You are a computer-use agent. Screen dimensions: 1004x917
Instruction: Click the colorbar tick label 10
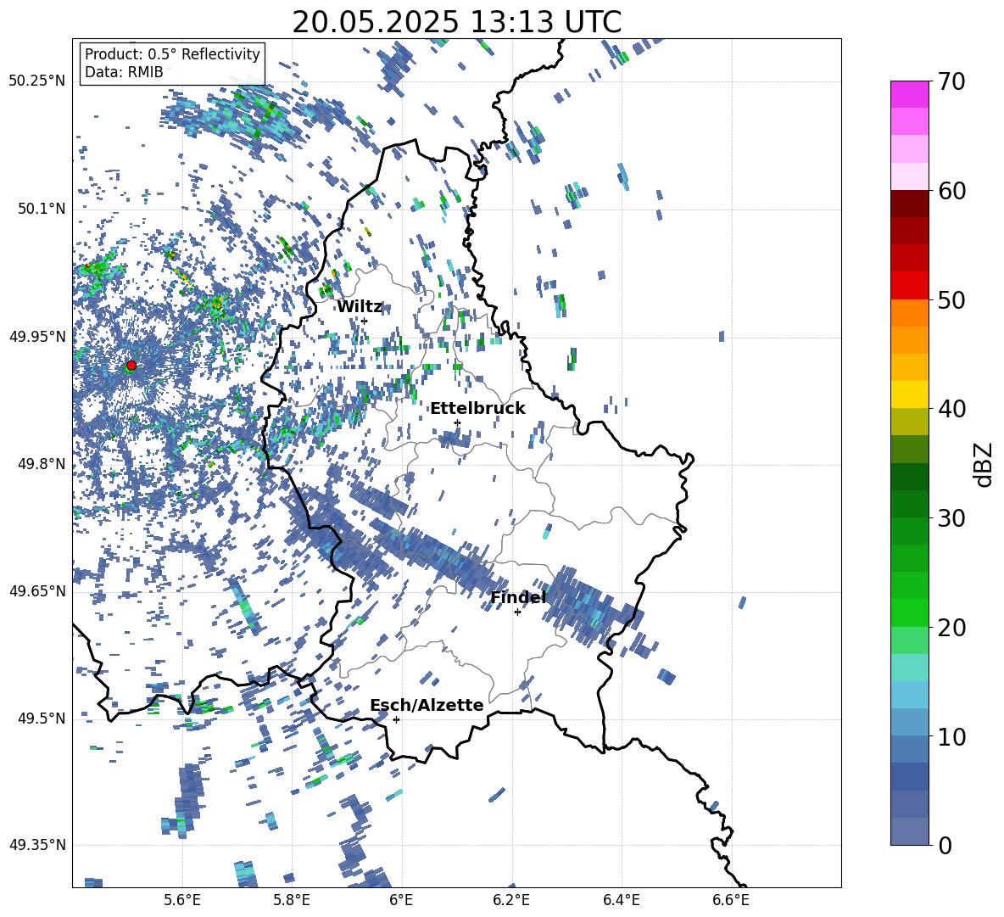tap(951, 737)
